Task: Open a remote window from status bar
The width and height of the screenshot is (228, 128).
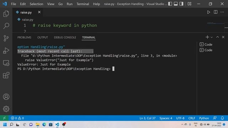Action: tap(4, 118)
